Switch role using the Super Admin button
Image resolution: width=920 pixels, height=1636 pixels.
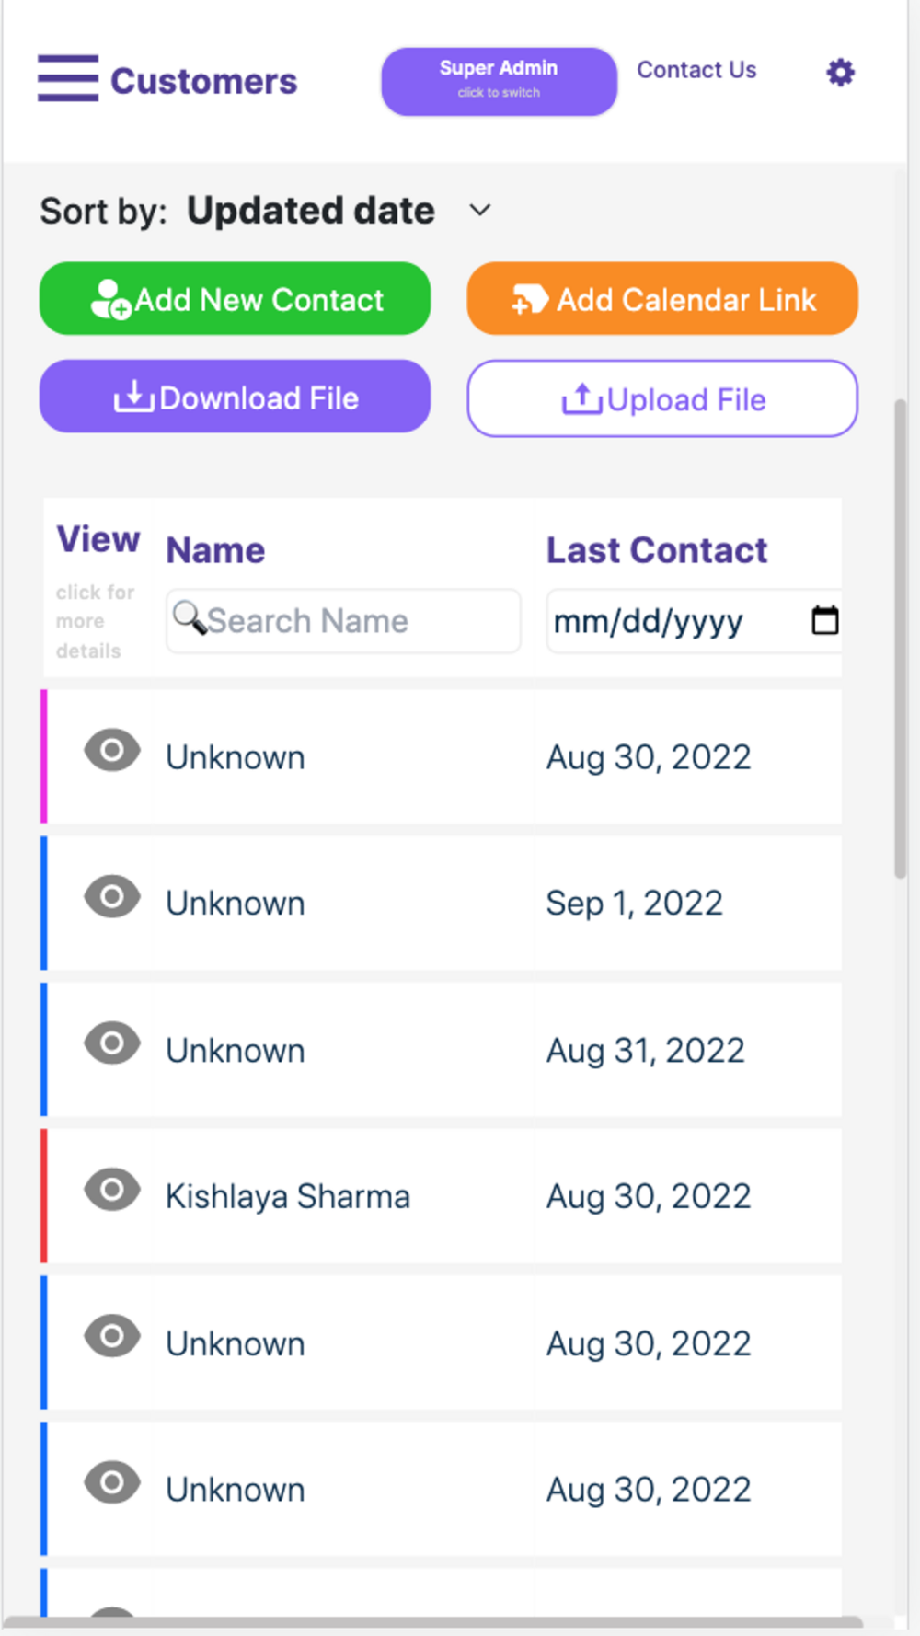pos(499,81)
